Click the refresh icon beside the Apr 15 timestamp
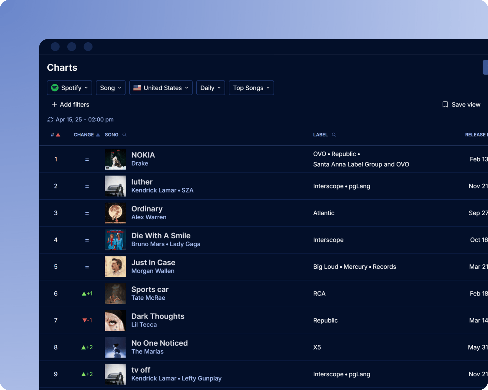Viewport: 488px width, 390px height. tap(50, 120)
